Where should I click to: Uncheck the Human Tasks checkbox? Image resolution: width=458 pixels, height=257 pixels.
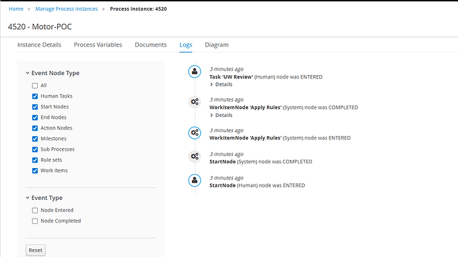tap(35, 96)
